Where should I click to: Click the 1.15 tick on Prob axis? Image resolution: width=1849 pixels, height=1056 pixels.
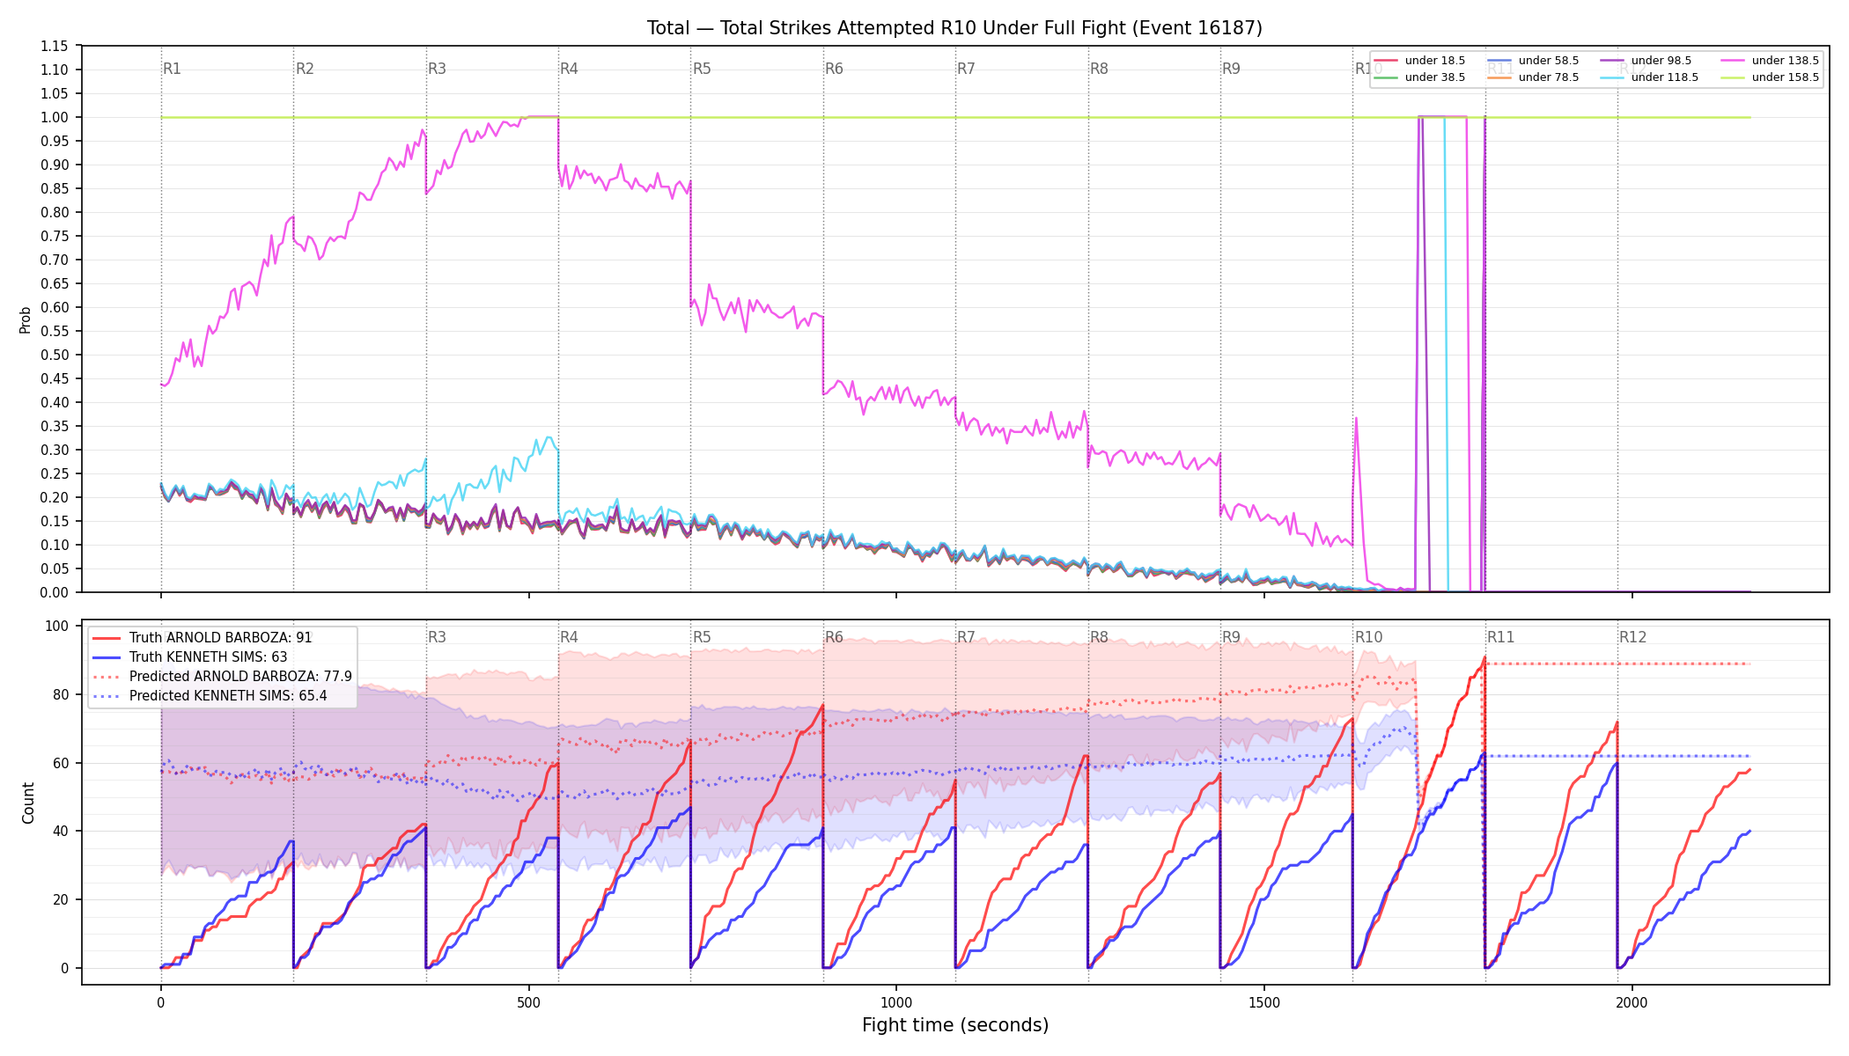tap(55, 46)
